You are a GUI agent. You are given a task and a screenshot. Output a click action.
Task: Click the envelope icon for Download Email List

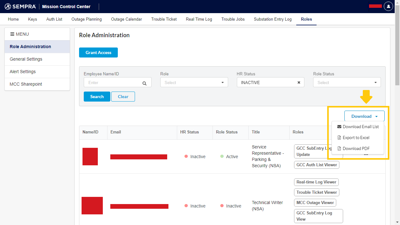coord(339,127)
